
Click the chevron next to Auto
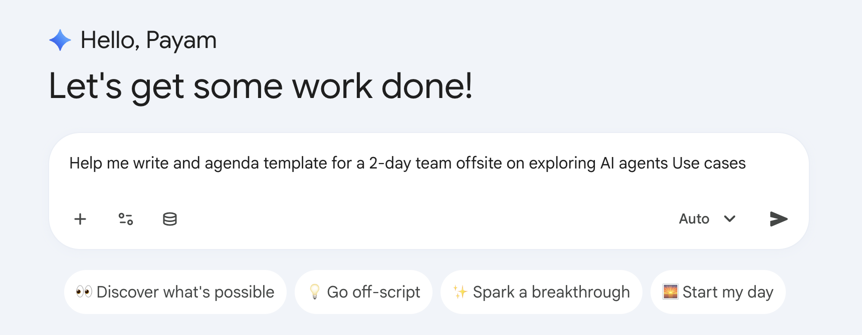730,219
